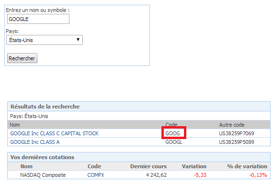Select ISIN code US38259P7069
The image size is (273, 184).
237,133
